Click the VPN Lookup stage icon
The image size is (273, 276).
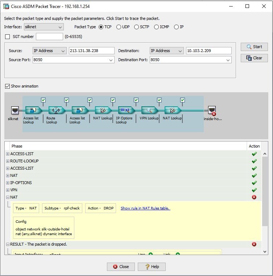coord(150,110)
